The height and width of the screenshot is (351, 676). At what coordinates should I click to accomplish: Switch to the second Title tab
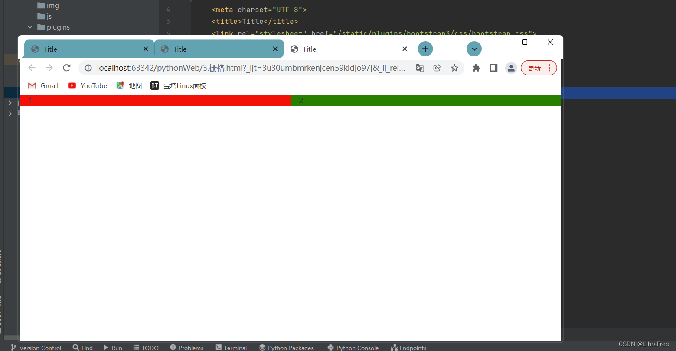219,49
